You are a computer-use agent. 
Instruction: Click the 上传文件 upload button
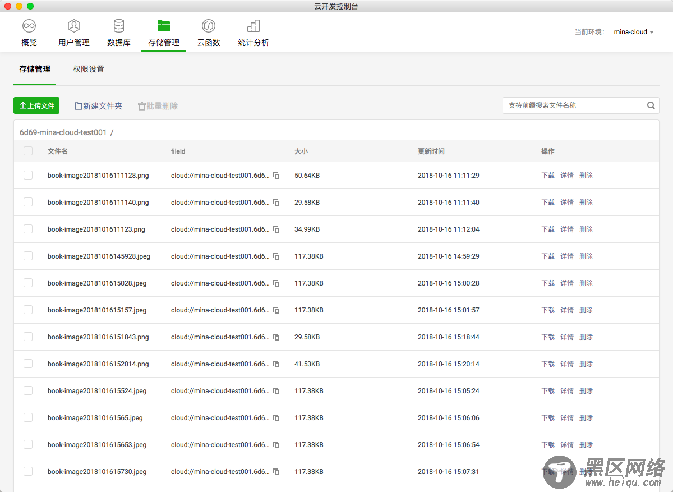[36, 105]
